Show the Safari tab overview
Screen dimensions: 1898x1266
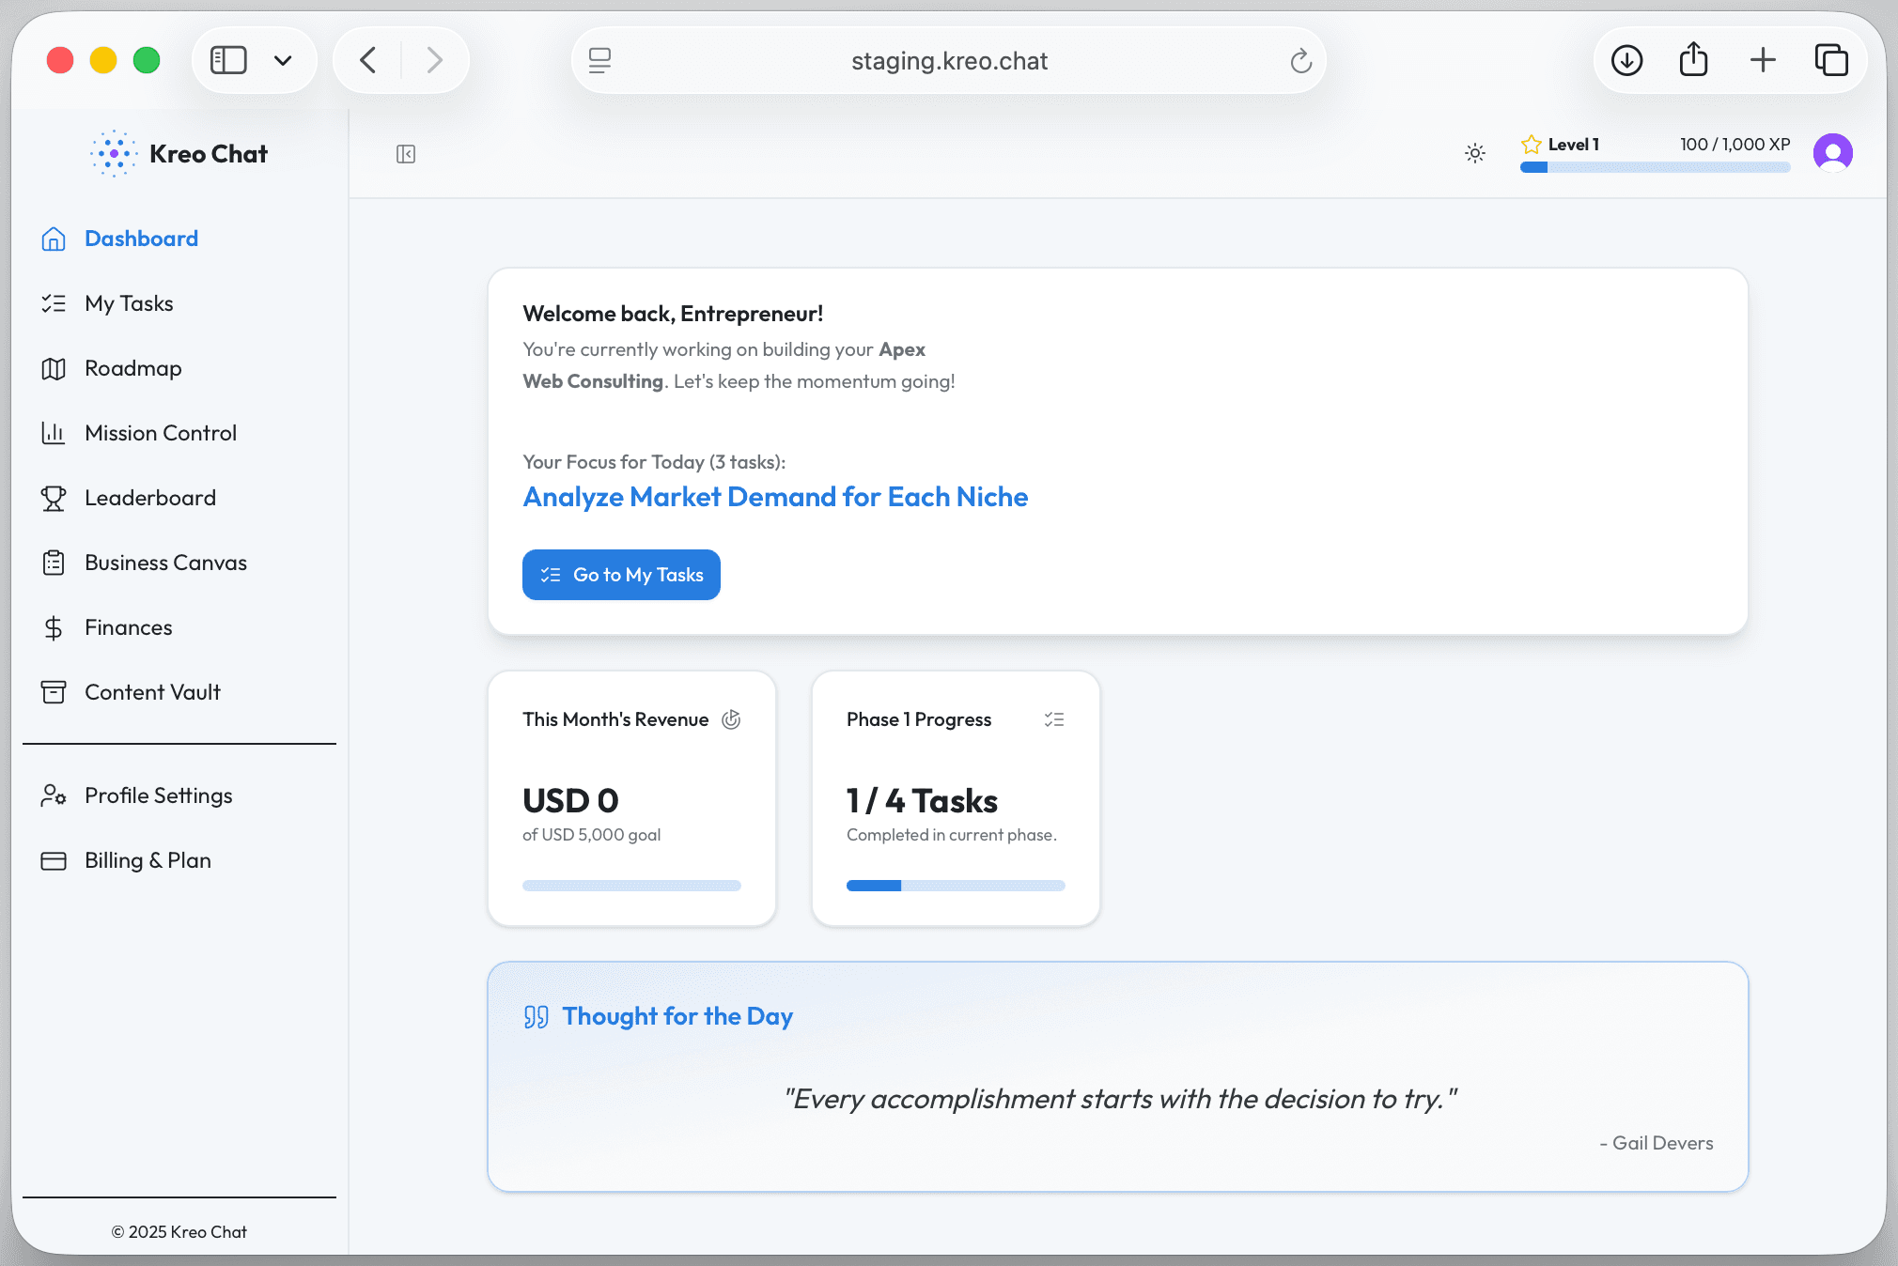(x=1831, y=60)
